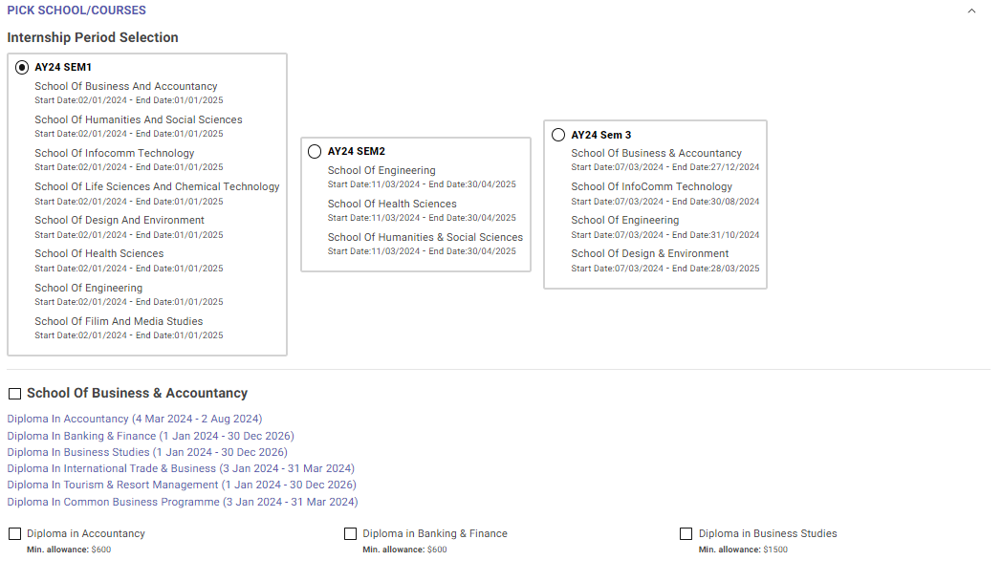This screenshot has height=561, width=1002.
Task: Check the School Of Business & Accountancy checkbox
Action: (x=13, y=393)
